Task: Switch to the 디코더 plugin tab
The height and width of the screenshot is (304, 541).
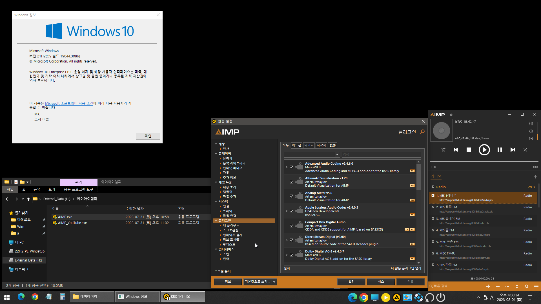Action: 309,145
